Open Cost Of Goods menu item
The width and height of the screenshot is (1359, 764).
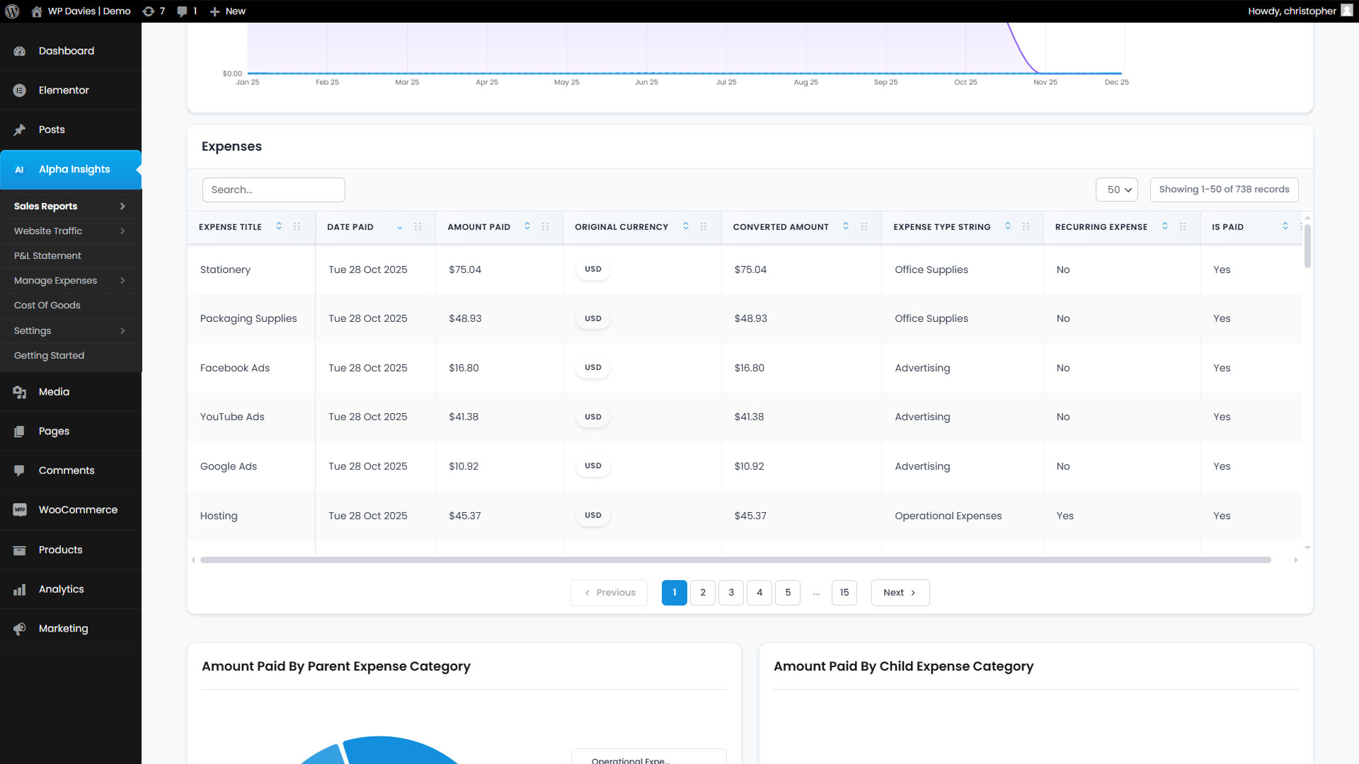click(x=47, y=306)
